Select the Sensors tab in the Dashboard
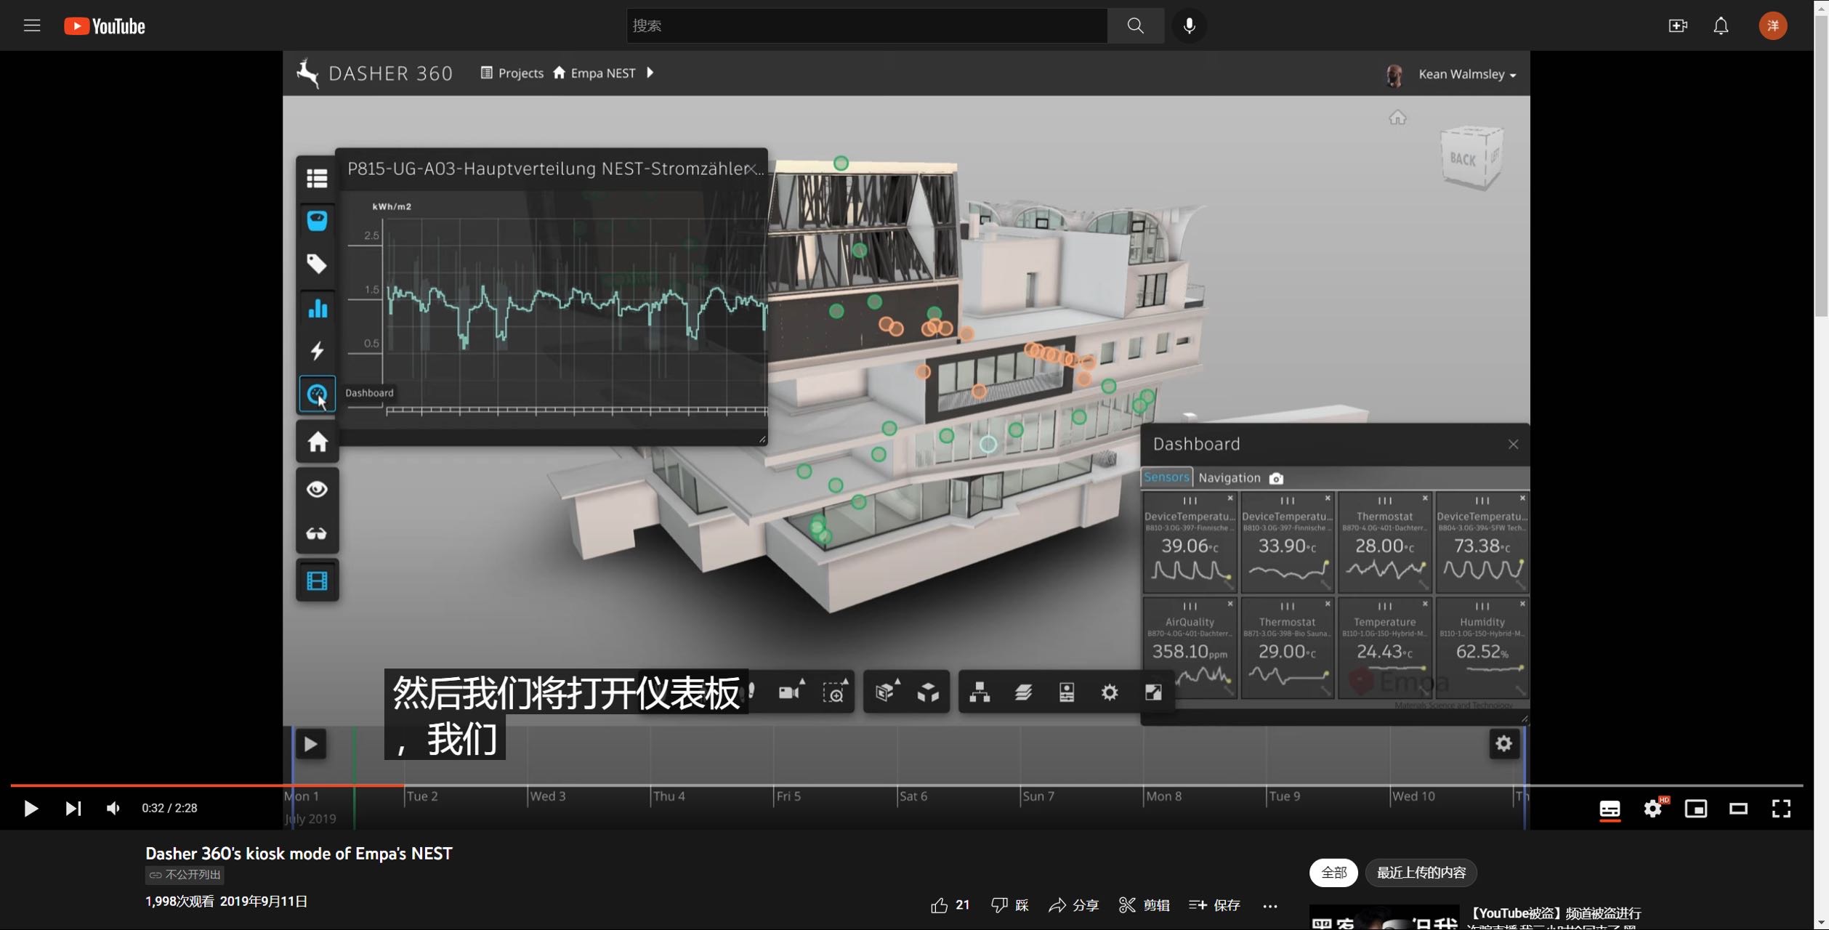 click(x=1166, y=477)
